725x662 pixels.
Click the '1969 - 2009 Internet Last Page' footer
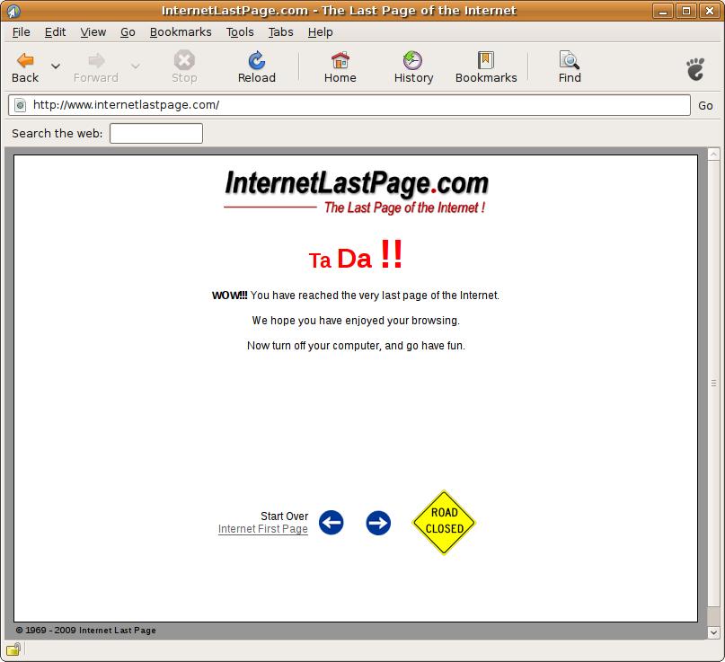86,630
